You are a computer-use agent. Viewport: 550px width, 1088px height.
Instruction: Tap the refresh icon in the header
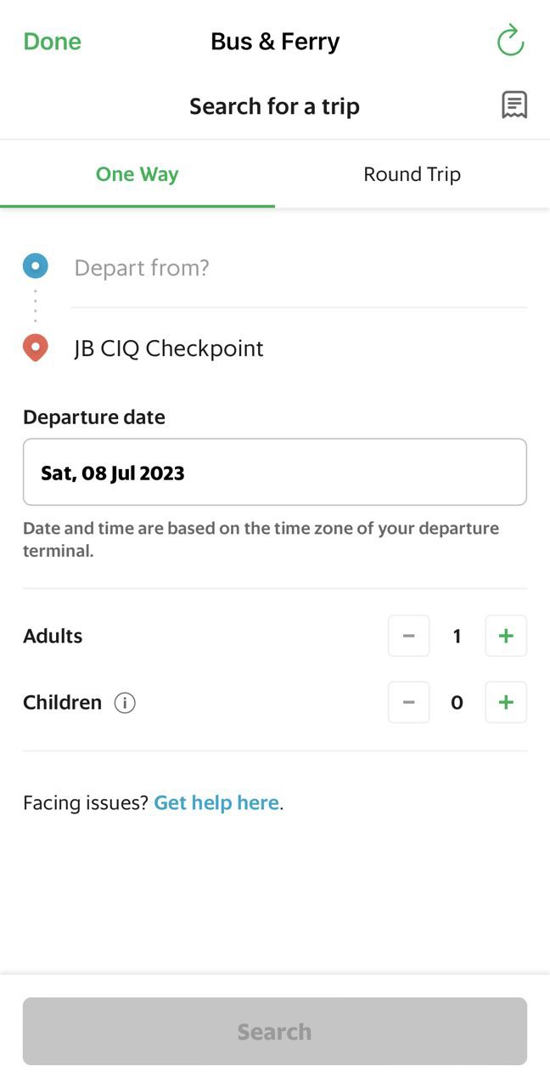[510, 41]
